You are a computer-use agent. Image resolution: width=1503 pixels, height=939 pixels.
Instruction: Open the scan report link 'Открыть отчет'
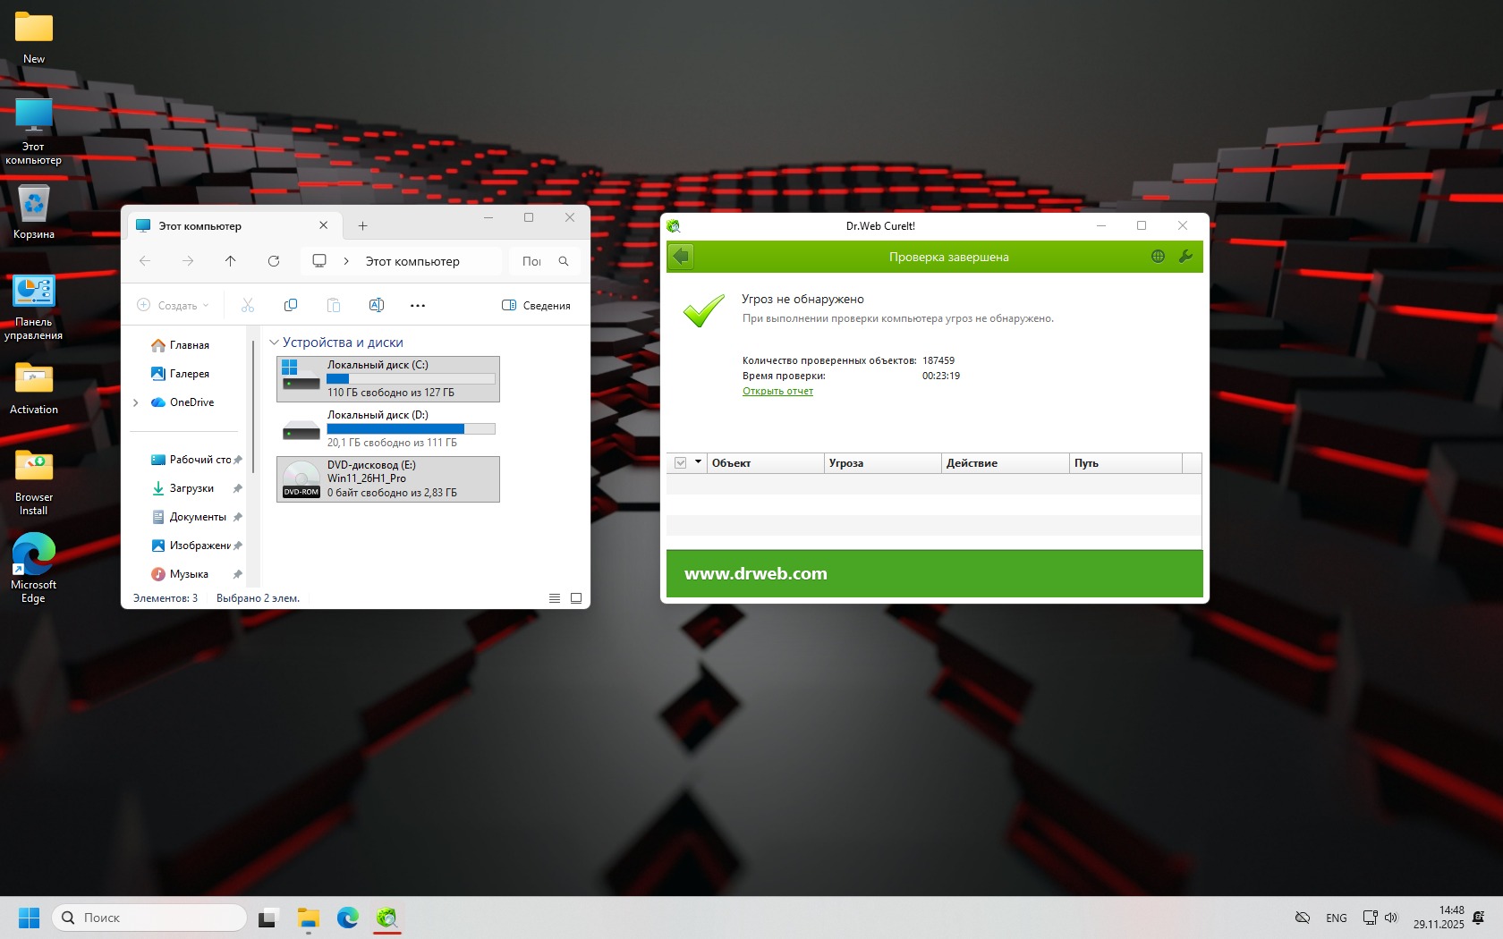click(777, 391)
